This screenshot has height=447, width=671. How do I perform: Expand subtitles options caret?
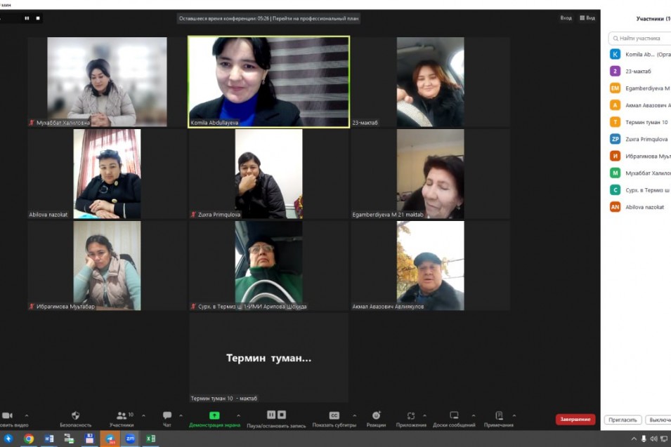(x=354, y=415)
